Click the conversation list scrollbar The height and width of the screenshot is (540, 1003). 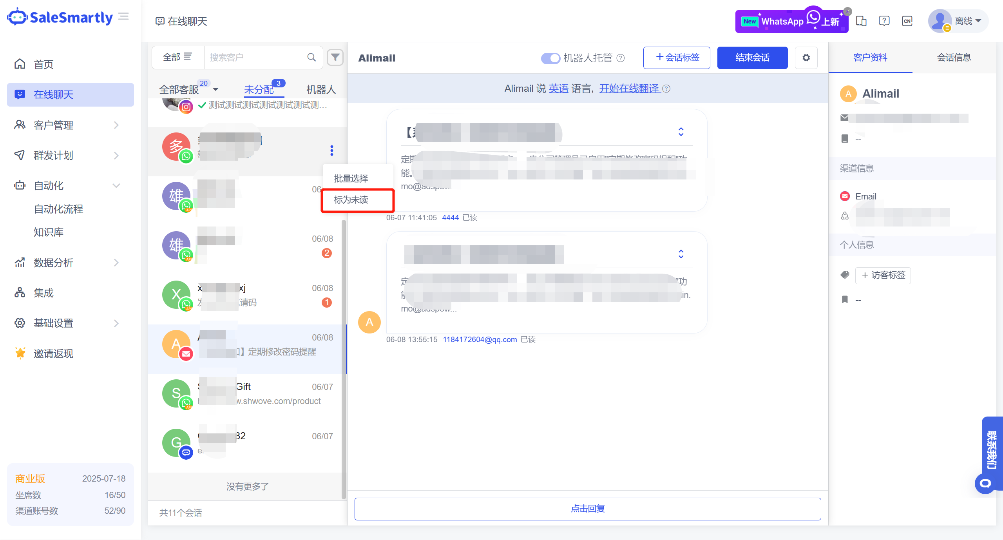(x=344, y=353)
